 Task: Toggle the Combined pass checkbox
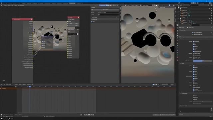tap(193, 41)
